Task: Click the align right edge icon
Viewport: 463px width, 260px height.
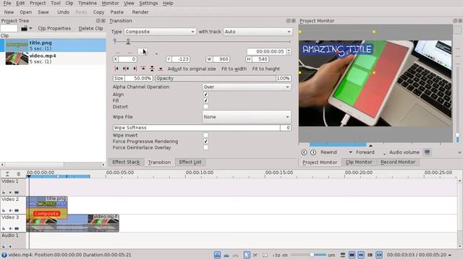Action: click(x=135, y=69)
